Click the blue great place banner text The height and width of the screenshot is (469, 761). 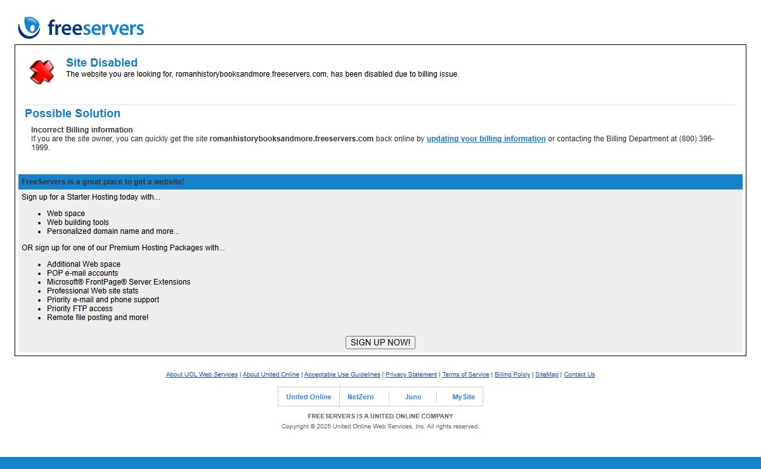pos(103,182)
